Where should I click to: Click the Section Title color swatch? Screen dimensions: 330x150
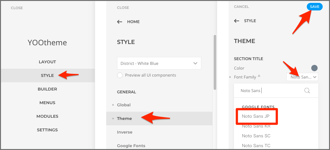(314, 68)
